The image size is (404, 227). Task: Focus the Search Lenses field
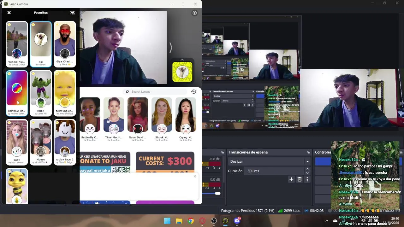(155, 92)
